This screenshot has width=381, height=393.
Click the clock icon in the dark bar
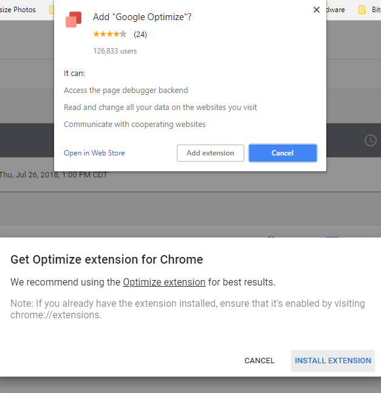click(x=370, y=140)
